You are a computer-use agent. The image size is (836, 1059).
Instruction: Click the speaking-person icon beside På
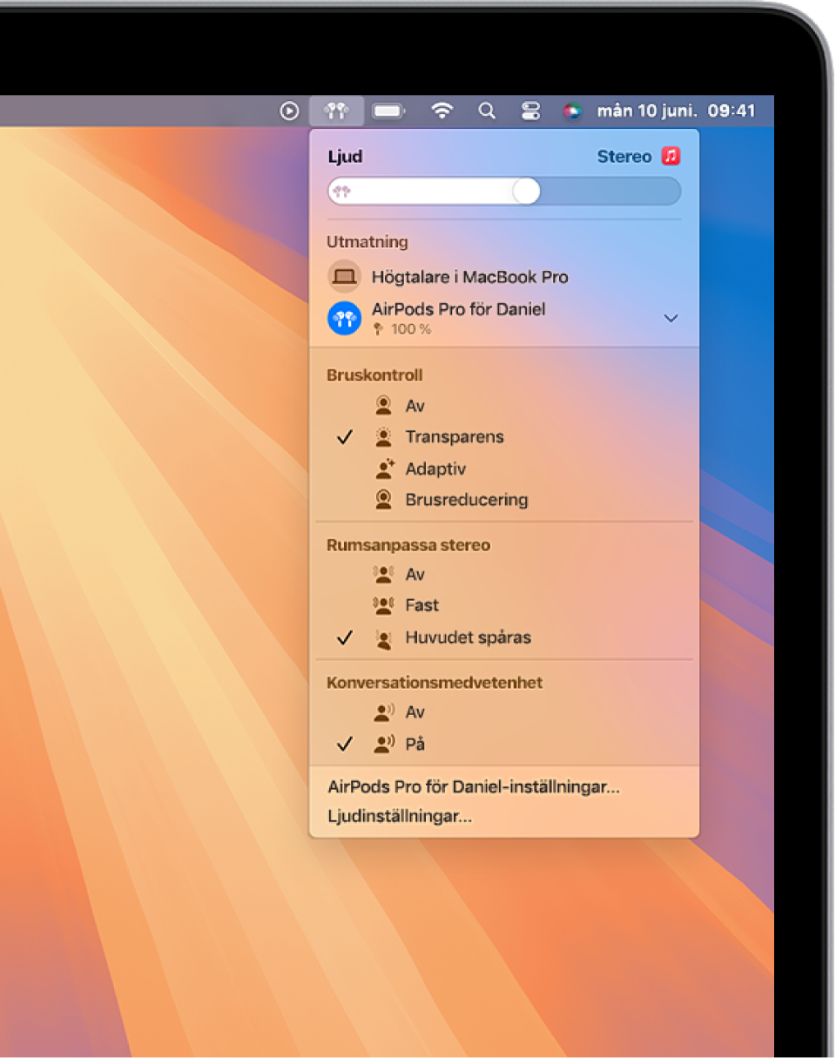[385, 744]
